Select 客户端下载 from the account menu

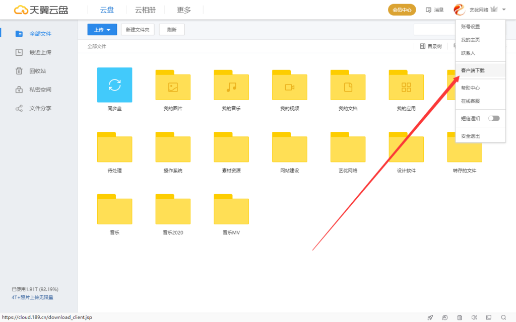[473, 70]
